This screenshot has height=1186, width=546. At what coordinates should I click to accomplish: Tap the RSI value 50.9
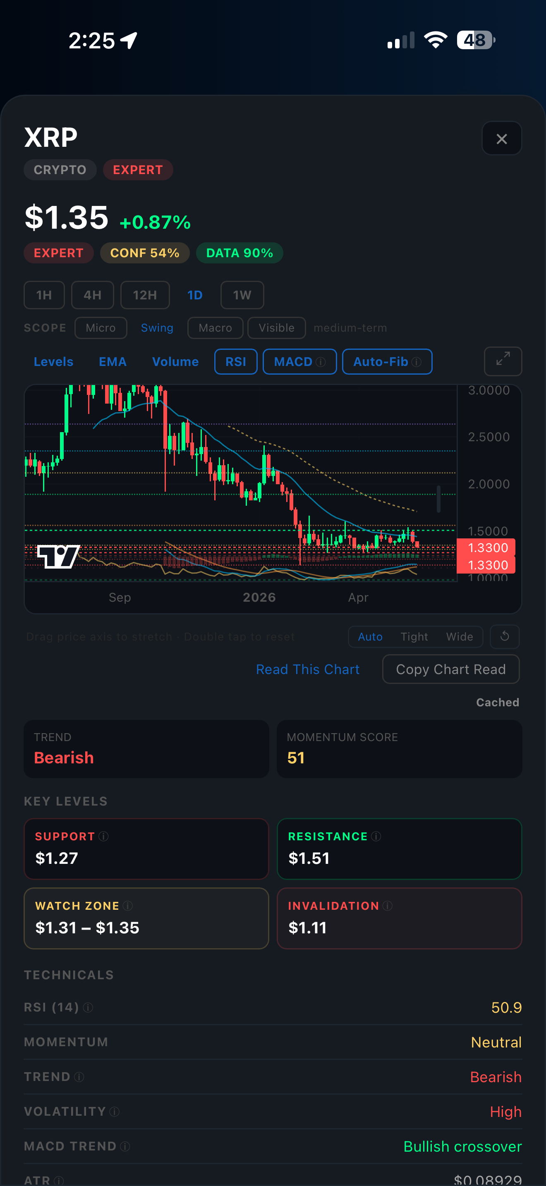click(506, 1008)
